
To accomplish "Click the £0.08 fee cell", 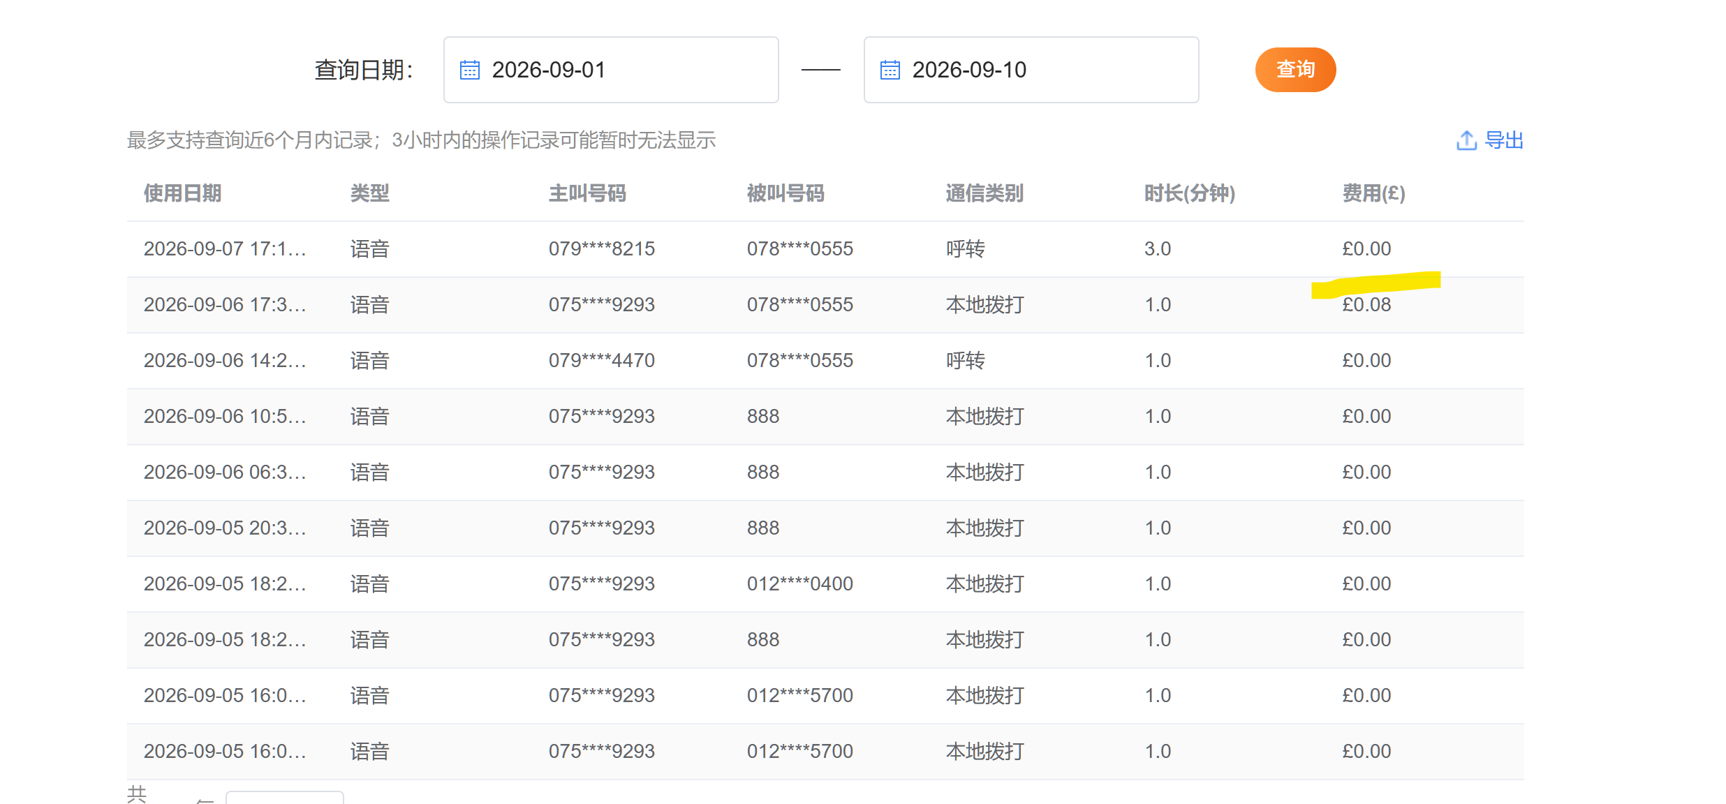I will tap(1366, 305).
